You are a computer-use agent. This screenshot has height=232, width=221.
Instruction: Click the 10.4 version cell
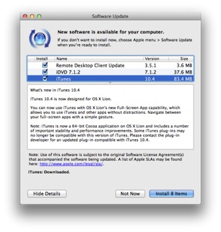[x=149, y=79]
